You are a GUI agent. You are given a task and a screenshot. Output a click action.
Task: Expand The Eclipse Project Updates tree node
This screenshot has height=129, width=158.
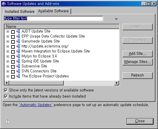[8, 77]
